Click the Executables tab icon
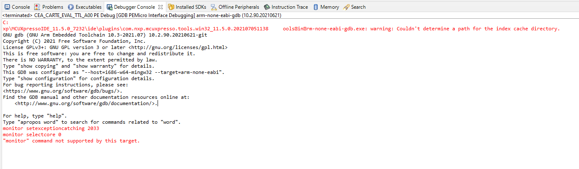579x169 pixels. [x=71, y=7]
